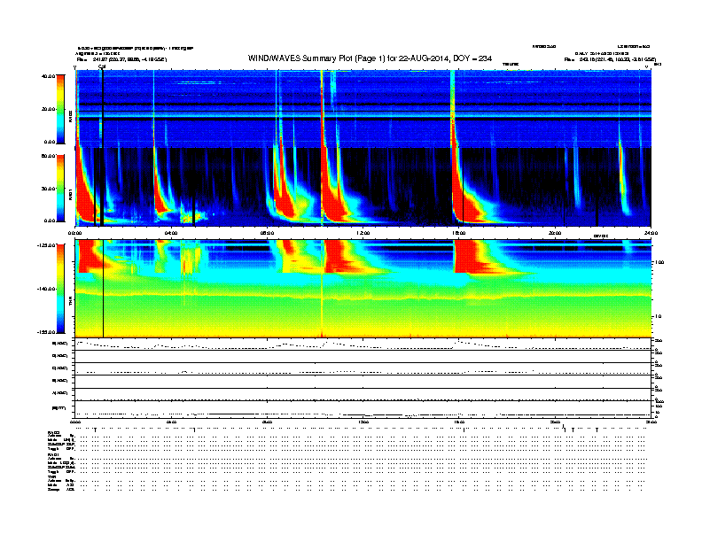The image size is (702, 542).
Task: Click the yellow plasma line in the TNR spectrogram
Action: point(363,296)
